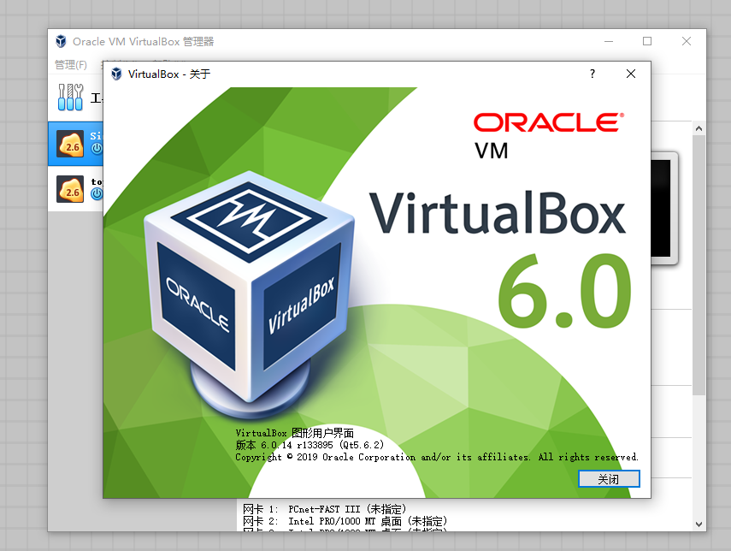Click the VirtualBox icon in manager title bar
Image resolution: width=731 pixels, height=551 pixels.
[61, 41]
